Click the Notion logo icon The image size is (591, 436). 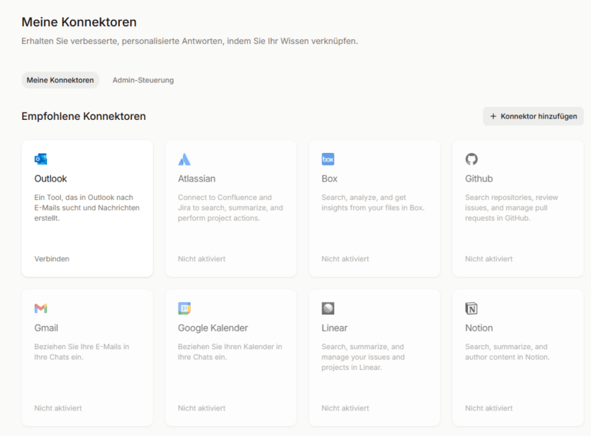pos(472,308)
